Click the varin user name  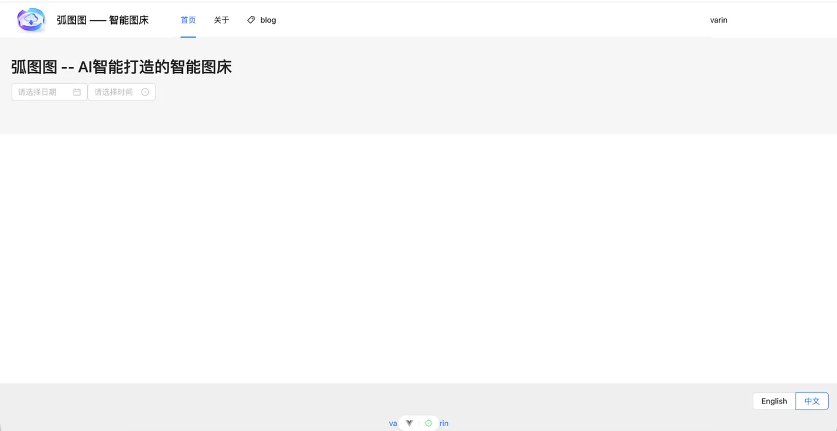pos(719,20)
